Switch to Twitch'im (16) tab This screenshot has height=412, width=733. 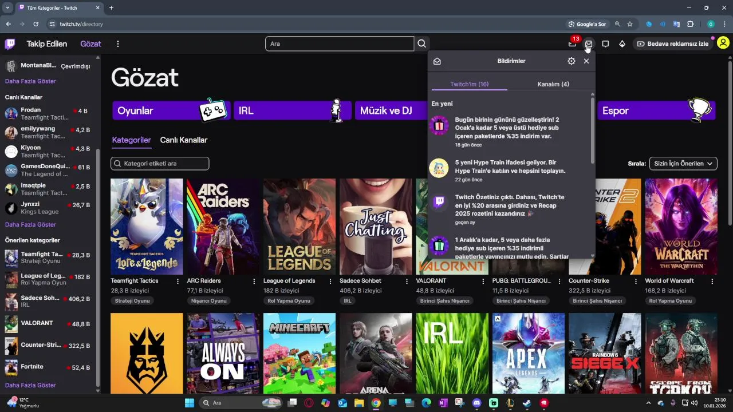(470, 84)
